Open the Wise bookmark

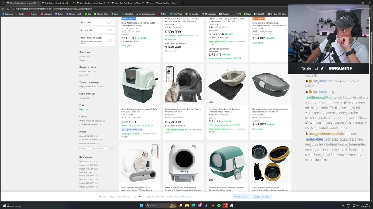(247, 14)
